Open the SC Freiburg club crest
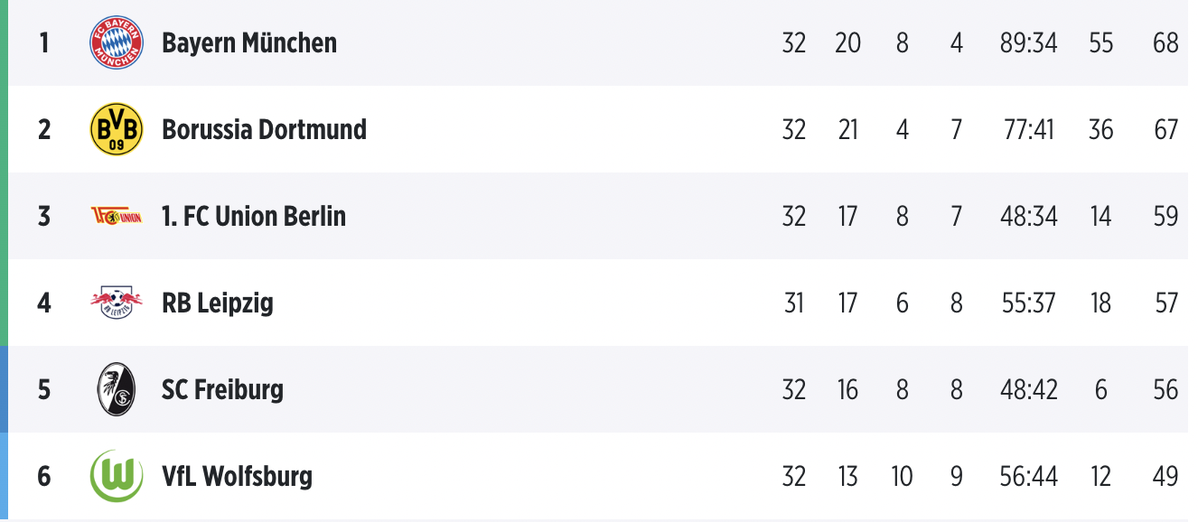The height and width of the screenshot is (522, 1198). tap(117, 389)
